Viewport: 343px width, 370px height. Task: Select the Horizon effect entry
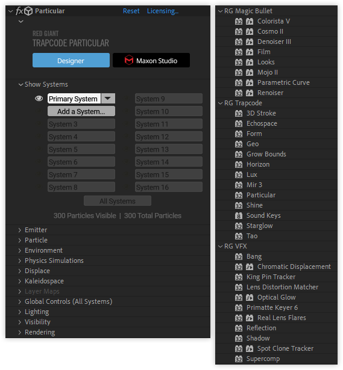[x=258, y=164]
